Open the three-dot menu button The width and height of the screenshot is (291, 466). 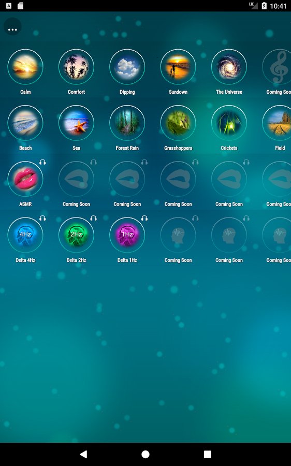coord(12,30)
